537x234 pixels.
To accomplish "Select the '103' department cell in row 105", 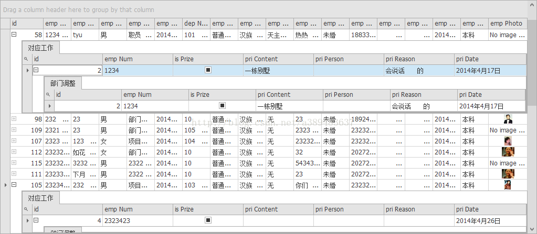I will point(196,185).
